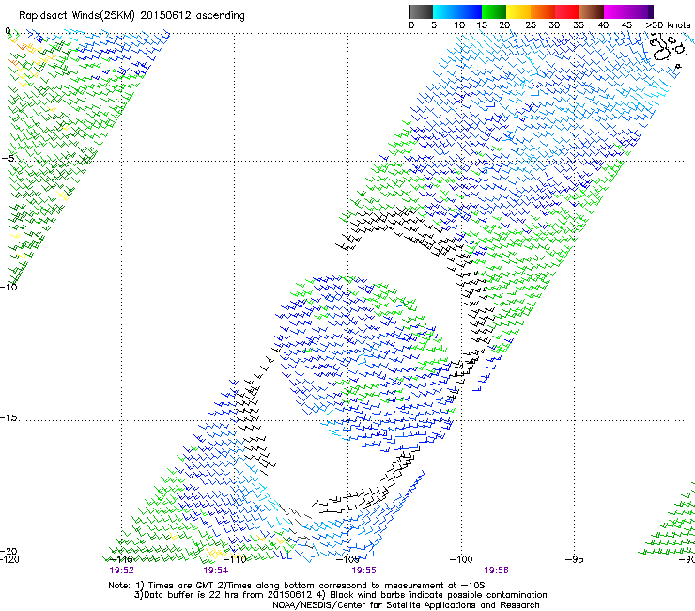Click the 'Note: 1) Times are GMT' line
Image resolution: width=695 pixels, height=611 pixels.
(297, 586)
